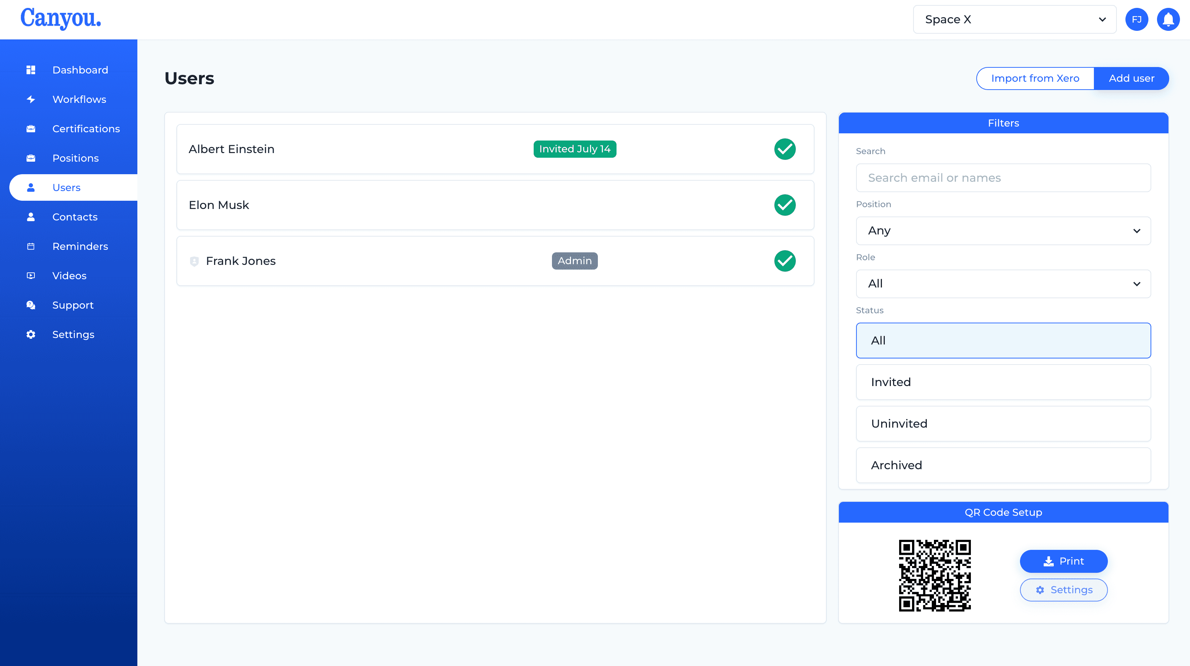1190x666 pixels.
Task: Toggle Frank Jones's verified status icon
Action: [785, 261]
